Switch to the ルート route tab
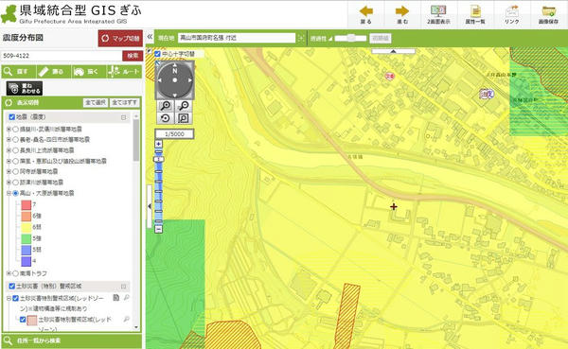Screen dimensions: 568x349 point(124,72)
